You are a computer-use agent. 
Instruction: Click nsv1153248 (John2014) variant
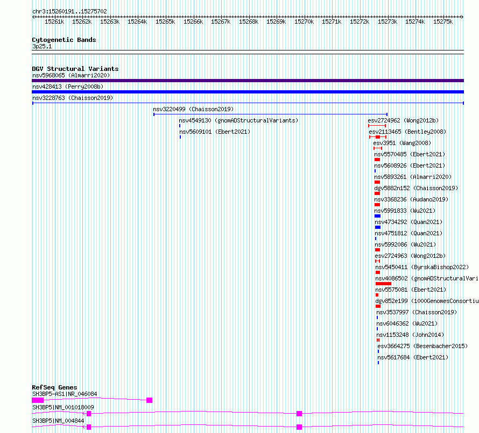[410, 335]
